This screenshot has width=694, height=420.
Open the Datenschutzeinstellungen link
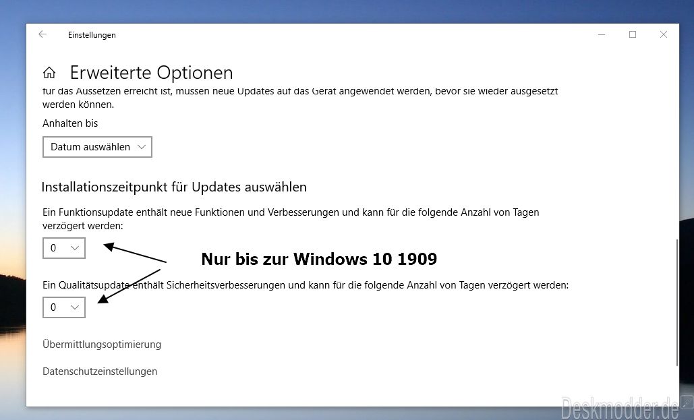100,371
